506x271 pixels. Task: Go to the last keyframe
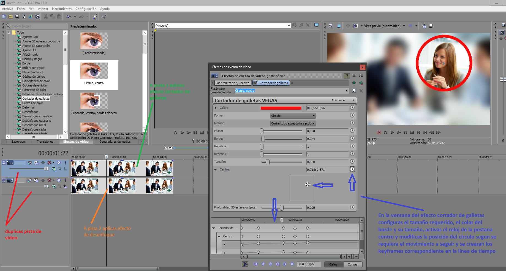coord(278,264)
